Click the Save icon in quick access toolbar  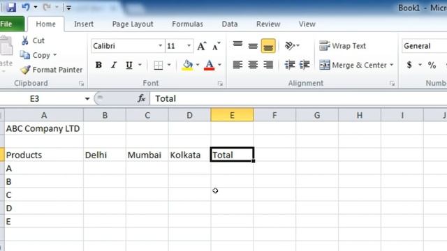pyautogui.click(x=11, y=7)
